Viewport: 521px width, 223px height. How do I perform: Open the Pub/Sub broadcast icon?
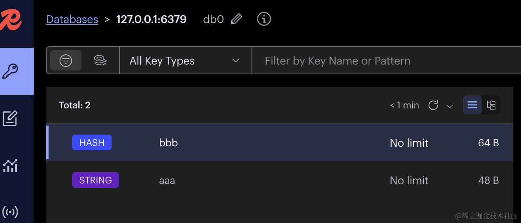pos(10,212)
